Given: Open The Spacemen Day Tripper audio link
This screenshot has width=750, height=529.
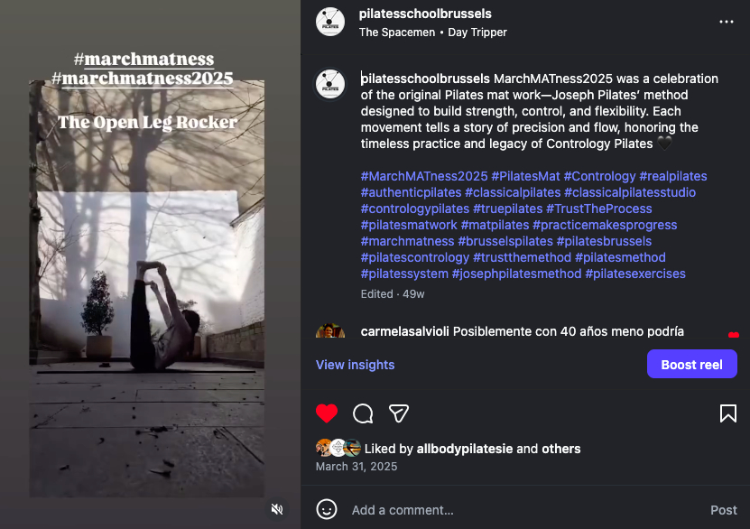Looking at the screenshot, I should pyautogui.click(x=432, y=32).
